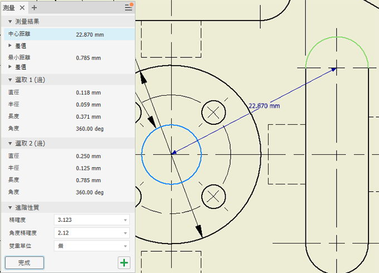Select the upper right crossed bolt hole
Viewport: 379px width, 273px height.
213,113
